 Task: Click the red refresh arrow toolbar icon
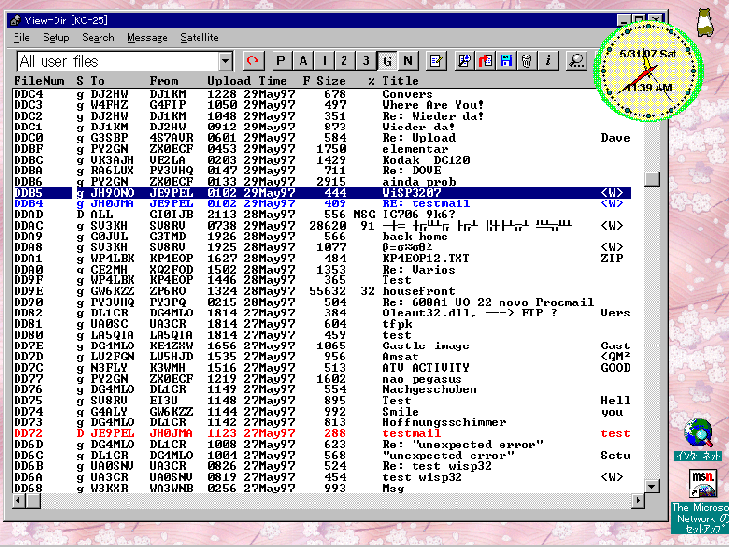[254, 61]
